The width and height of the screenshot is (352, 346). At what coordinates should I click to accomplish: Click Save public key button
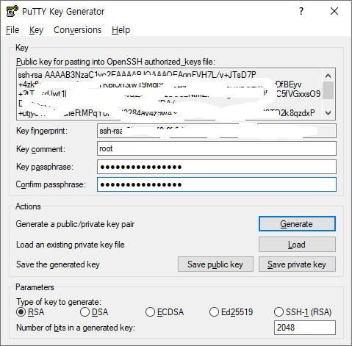[x=215, y=264]
